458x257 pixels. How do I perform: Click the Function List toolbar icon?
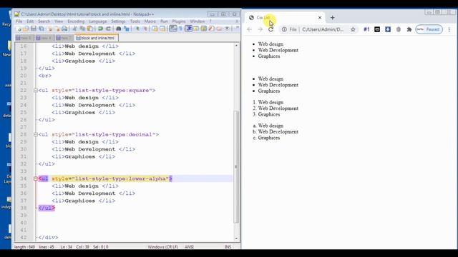pos(211,29)
